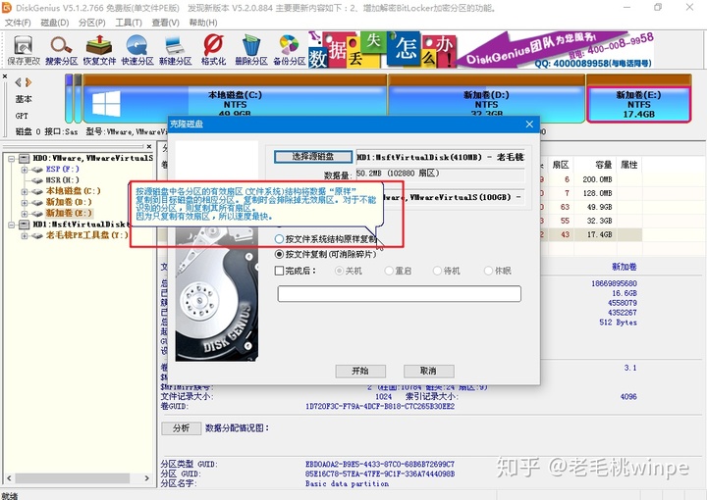Click the 200.0MB capacity table cell

click(597, 179)
